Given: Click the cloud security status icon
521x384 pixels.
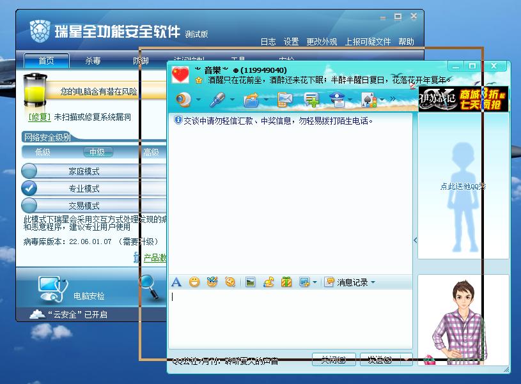Looking at the screenshot, I should [x=37, y=314].
